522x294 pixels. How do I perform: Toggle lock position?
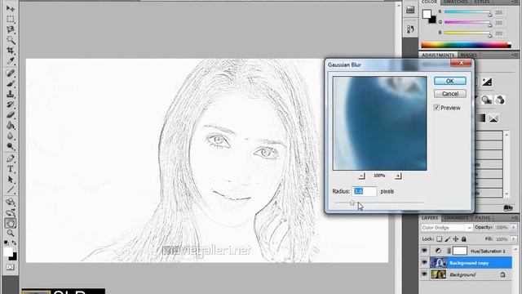pyautogui.click(x=456, y=239)
